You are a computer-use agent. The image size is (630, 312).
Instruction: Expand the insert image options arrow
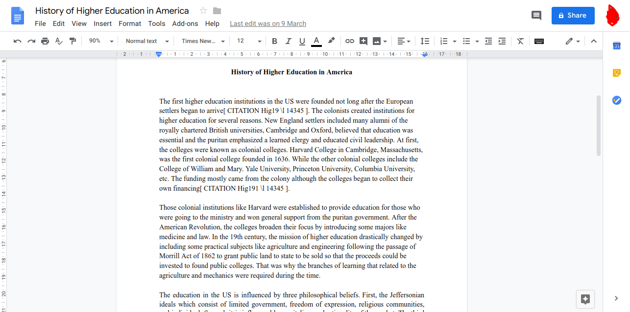click(x=385, y=42)
